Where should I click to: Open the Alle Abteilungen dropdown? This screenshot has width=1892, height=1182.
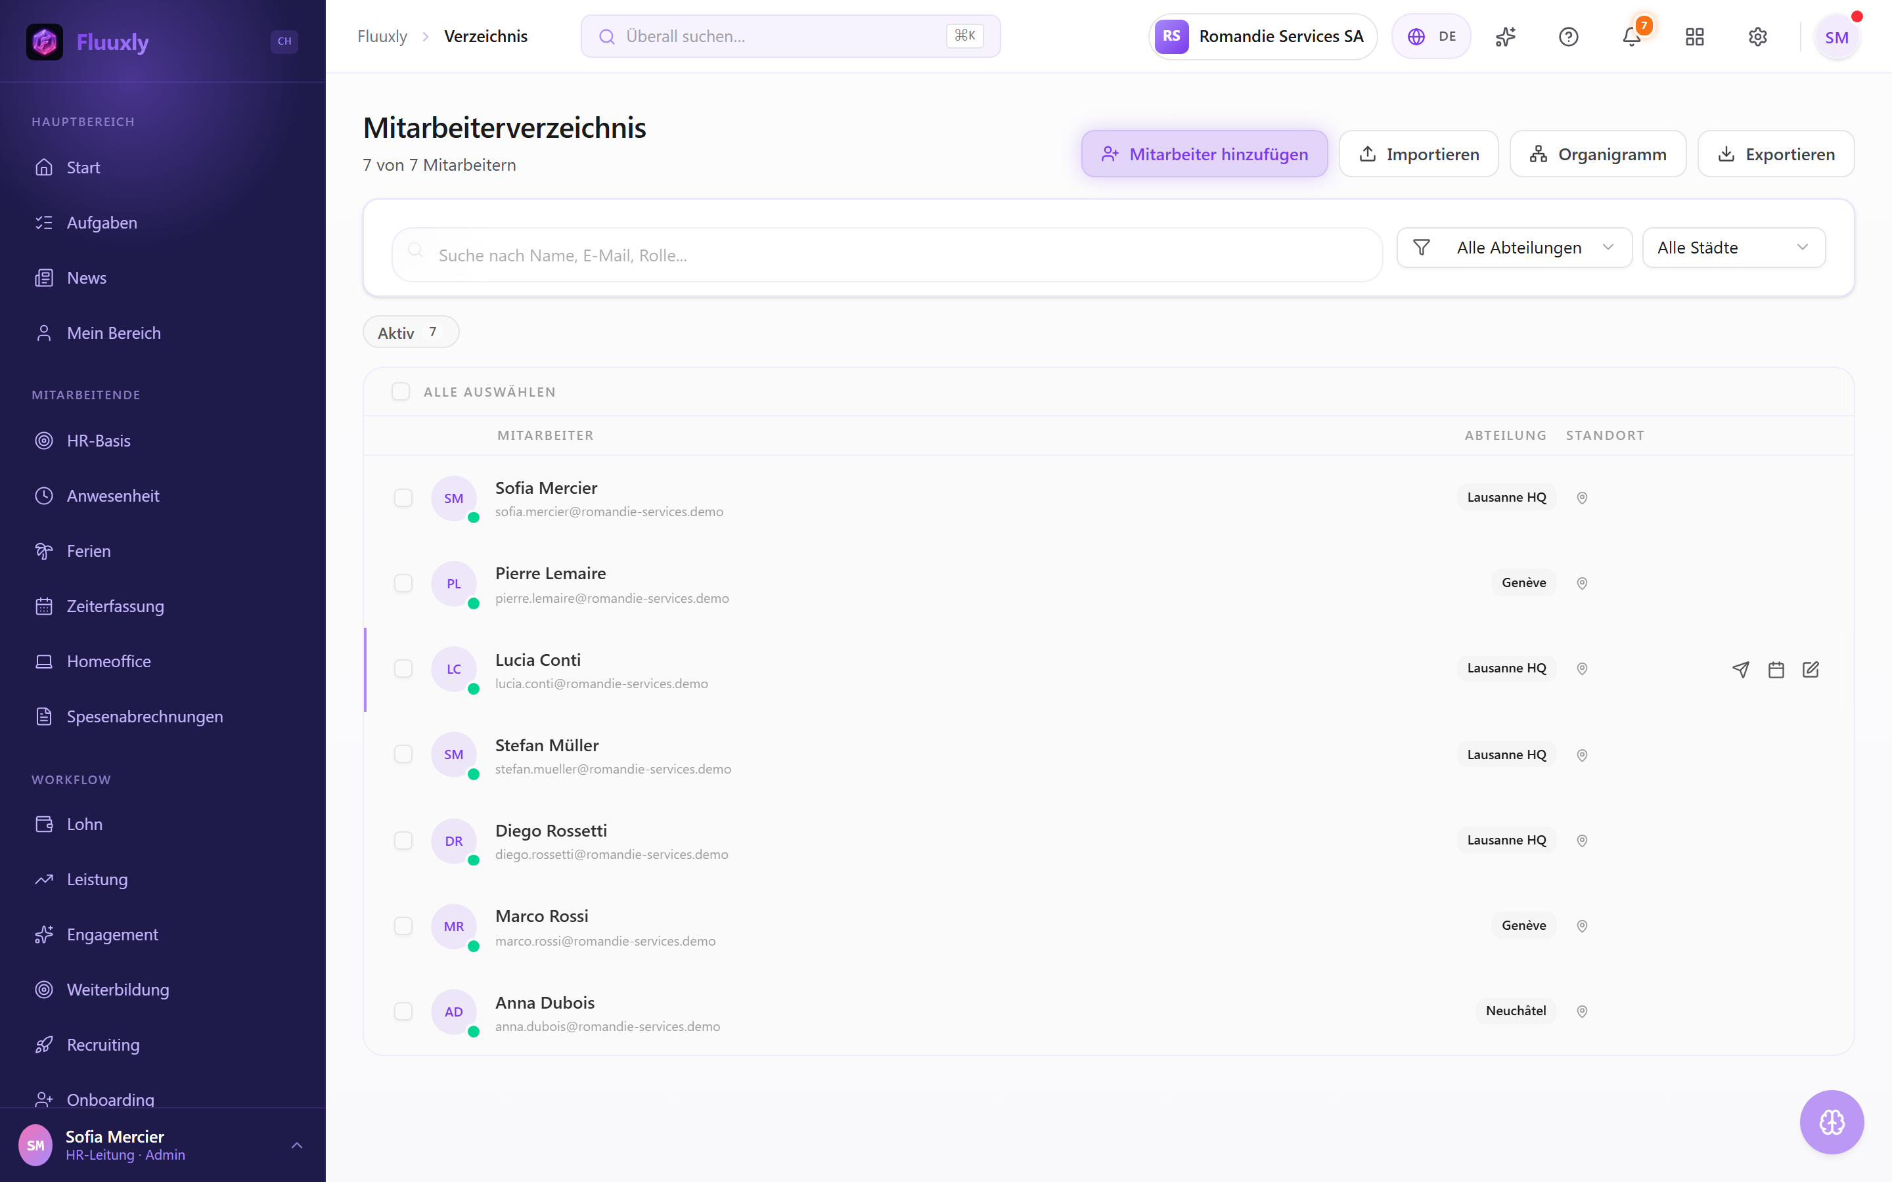1514,248
